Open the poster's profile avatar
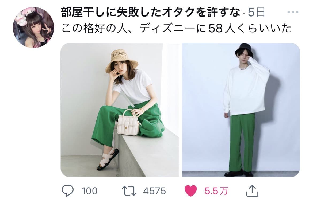The image size is (313, 203). [33, 28]
